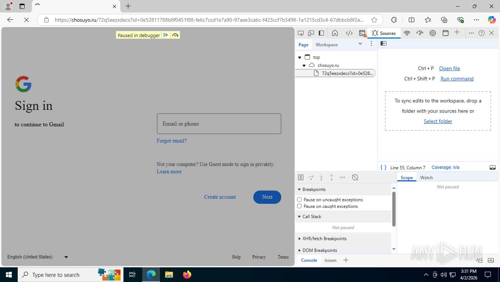This screenshot has height=282, width=500.
Task: Open DevTools help question mark
Action: click(482, 33)
